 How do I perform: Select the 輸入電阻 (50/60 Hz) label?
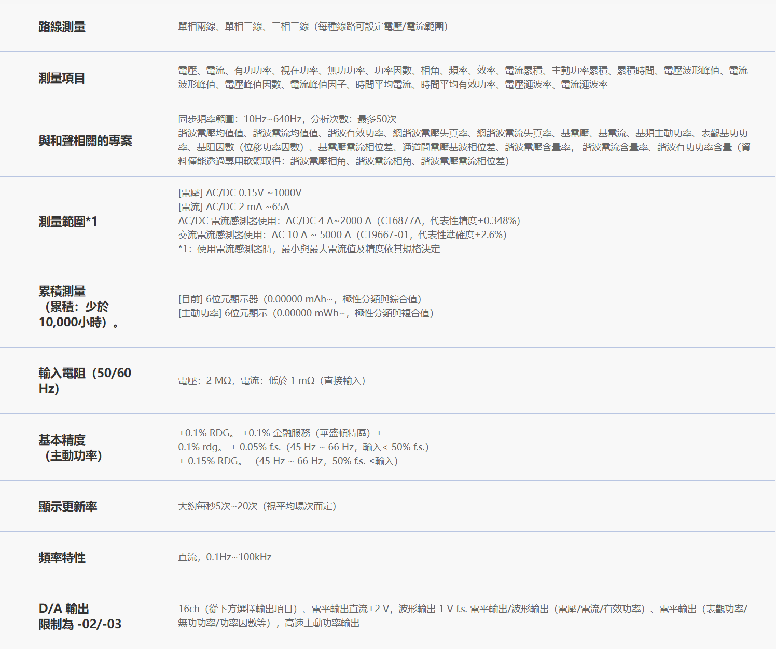pos(85,380)
